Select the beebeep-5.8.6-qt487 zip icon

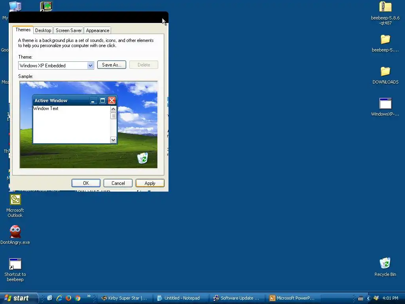click(385, 13)
